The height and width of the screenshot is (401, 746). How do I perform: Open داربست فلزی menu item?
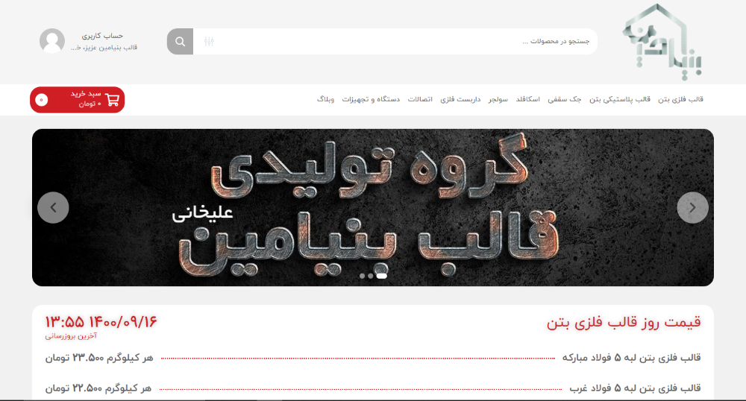click(460, 99)
